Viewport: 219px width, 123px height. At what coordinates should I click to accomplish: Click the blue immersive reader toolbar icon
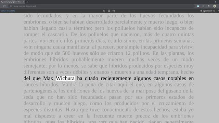coord(198,6)
